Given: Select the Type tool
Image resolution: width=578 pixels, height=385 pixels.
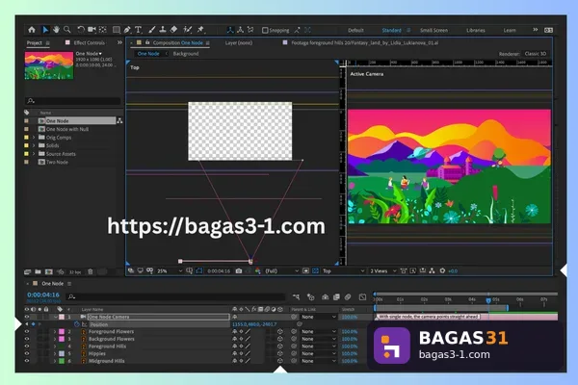Looking at the screenshot, I should [138, 30].
